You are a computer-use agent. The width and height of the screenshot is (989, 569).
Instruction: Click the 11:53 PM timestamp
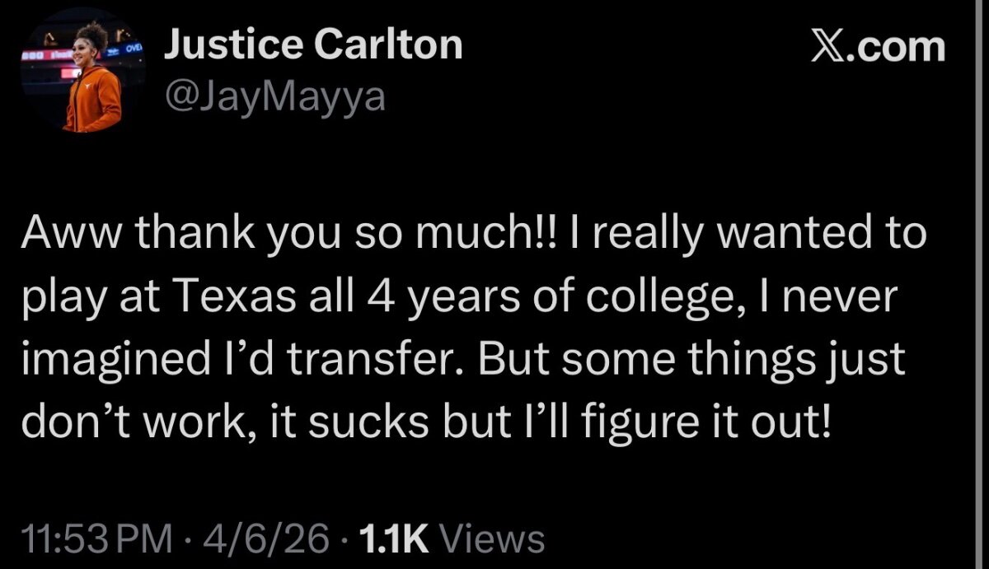97,539
